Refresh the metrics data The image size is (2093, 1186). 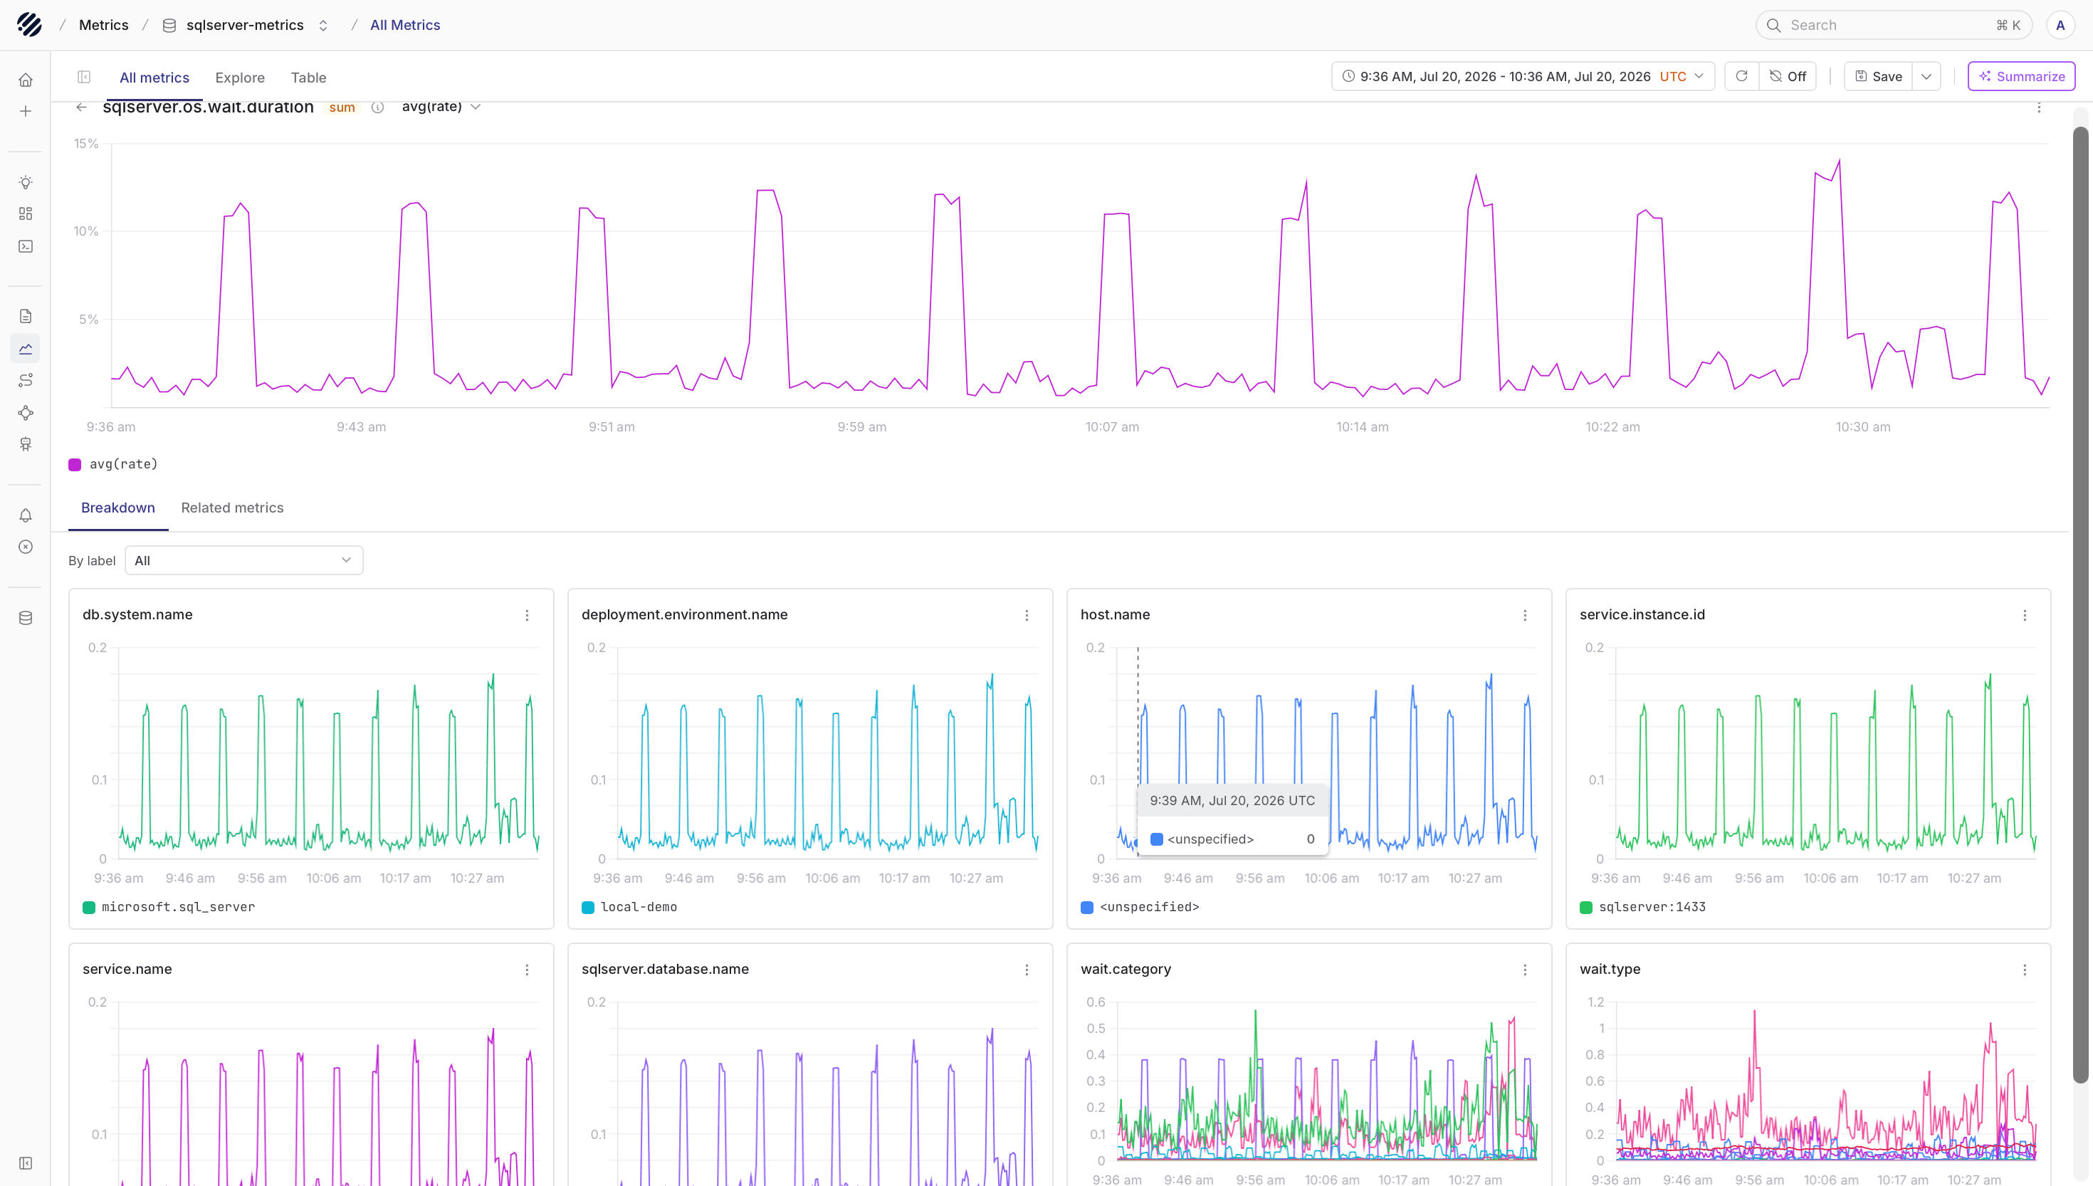(x=1741, y=75)
